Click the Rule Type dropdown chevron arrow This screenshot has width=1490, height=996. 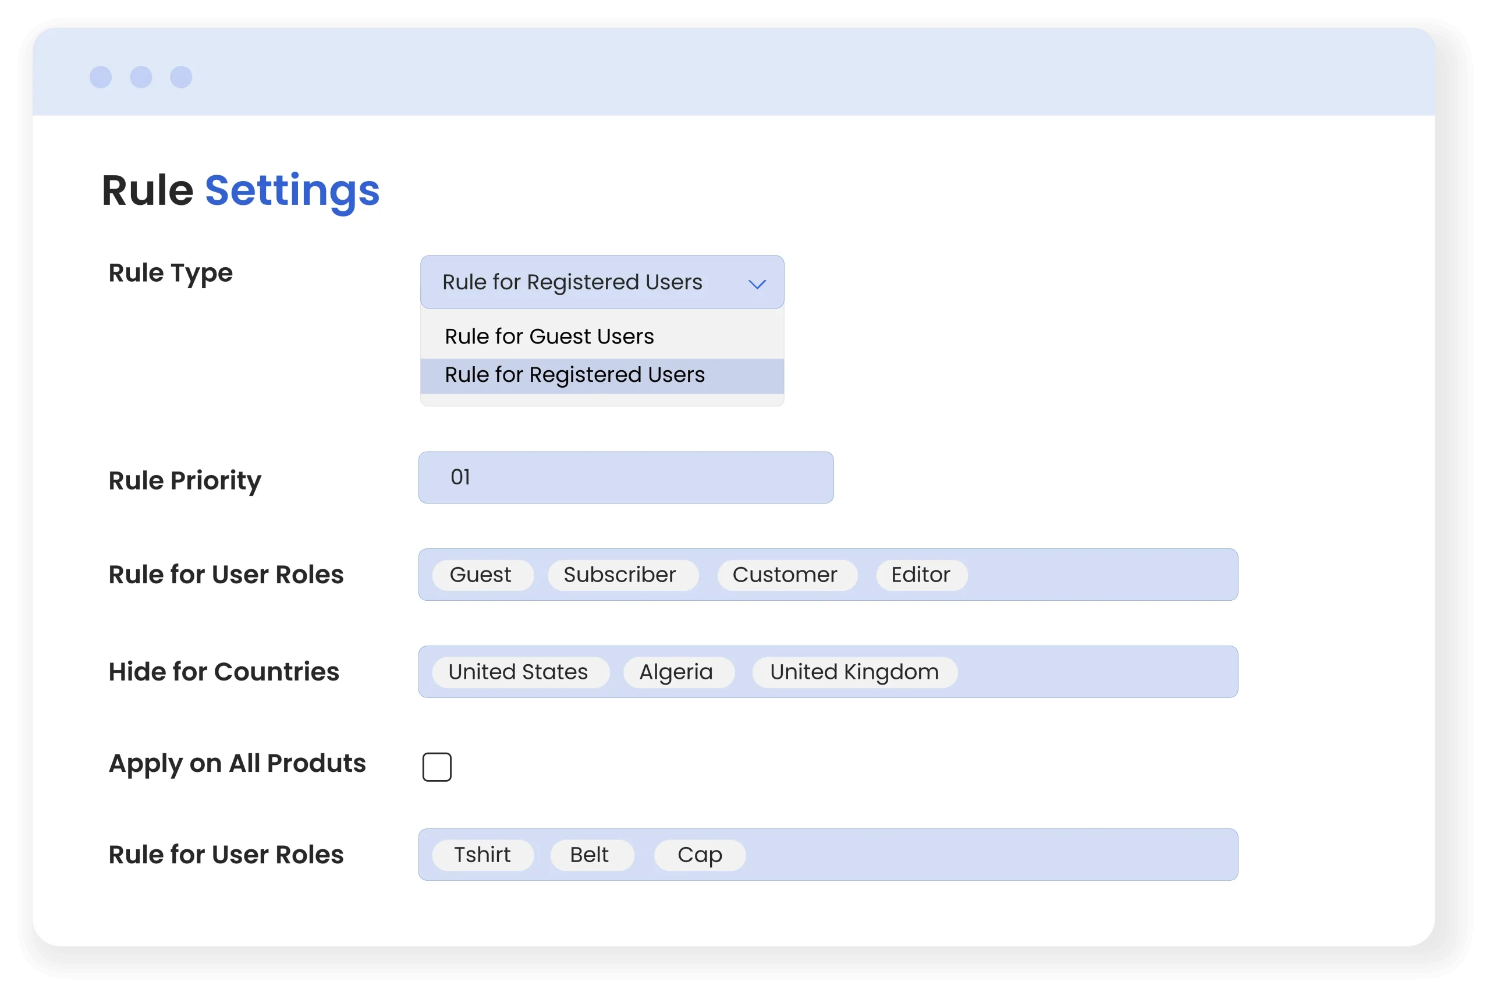(x=757, y=284)
